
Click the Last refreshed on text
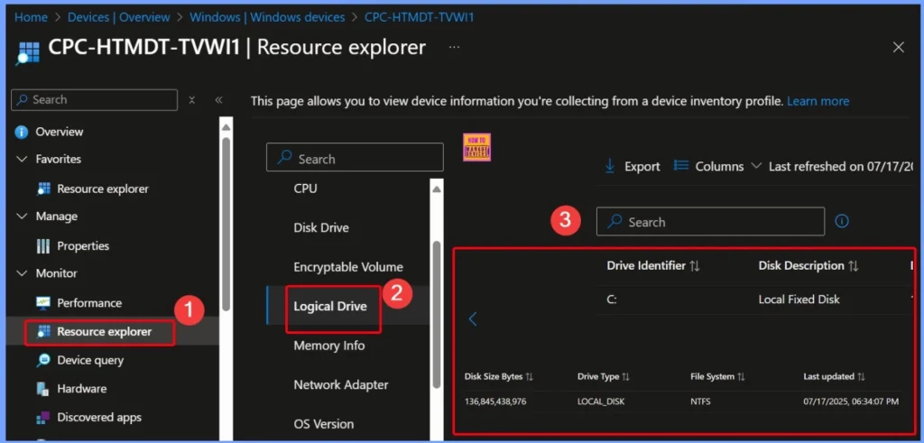point(842,167)
